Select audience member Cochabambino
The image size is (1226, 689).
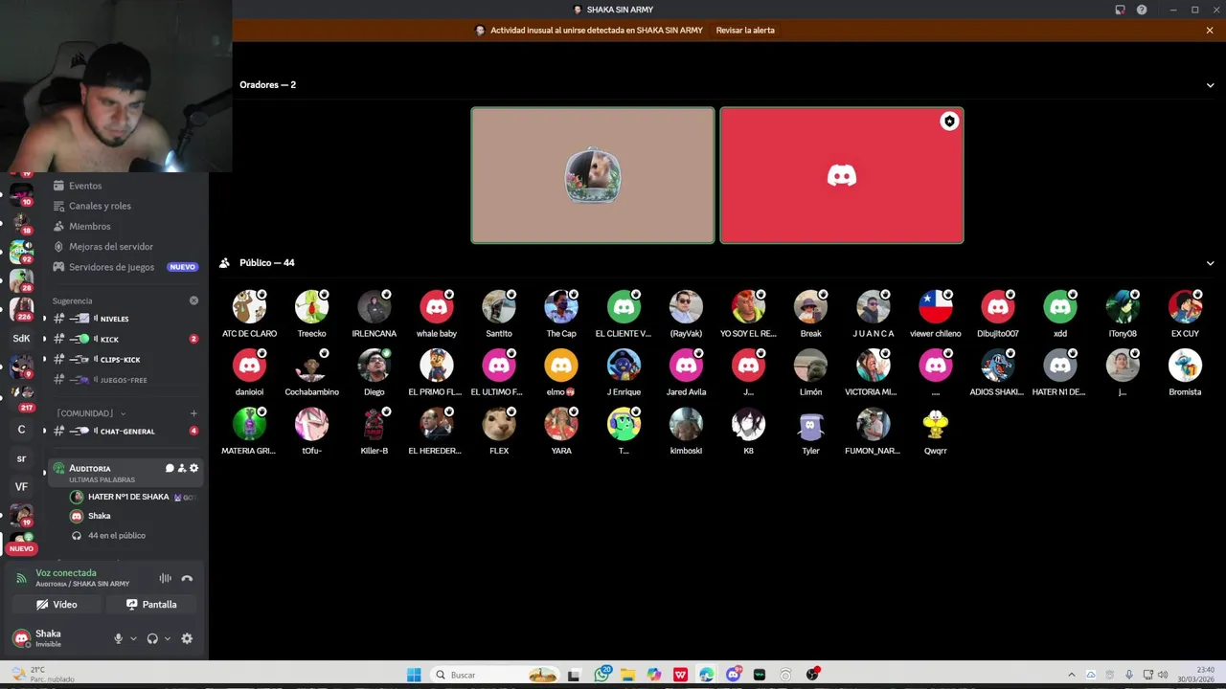[311, 372]
